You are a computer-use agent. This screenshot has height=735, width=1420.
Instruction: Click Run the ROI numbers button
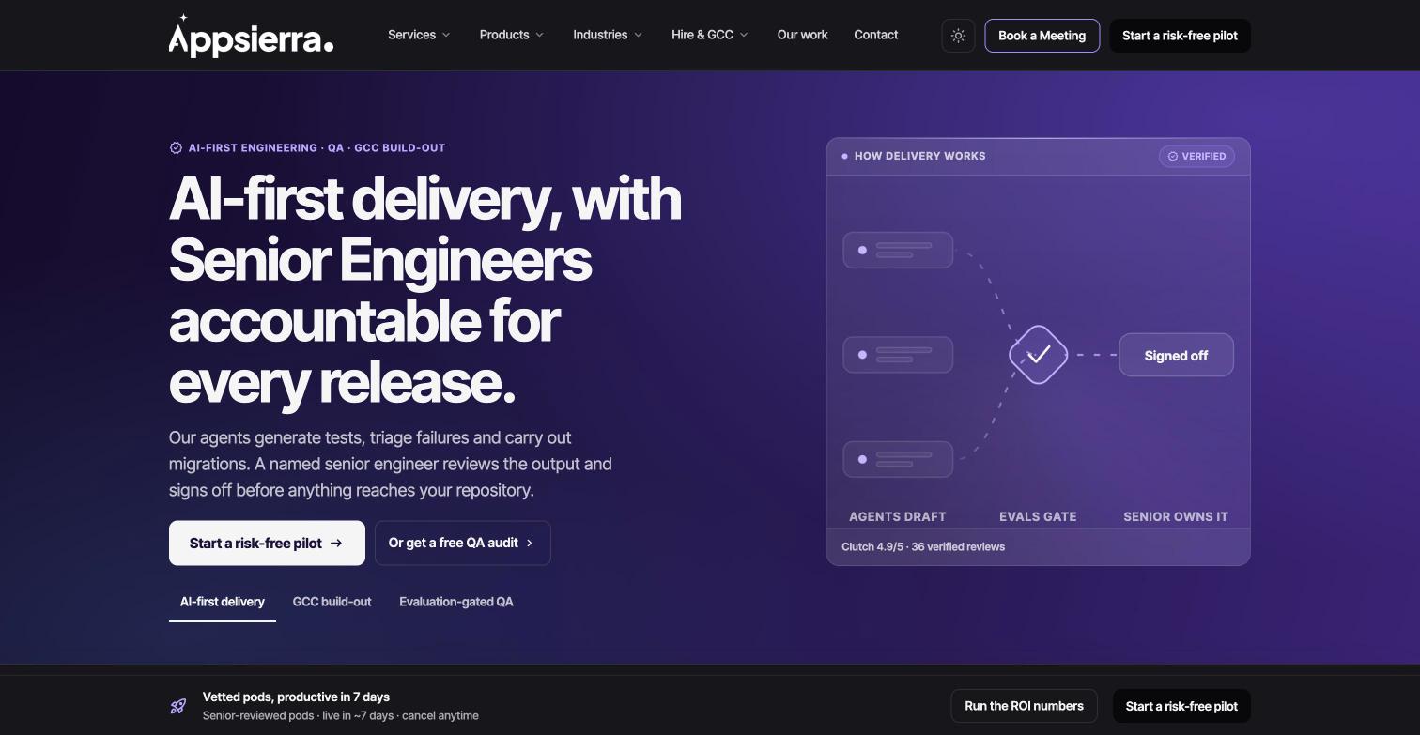[1024, 706]
